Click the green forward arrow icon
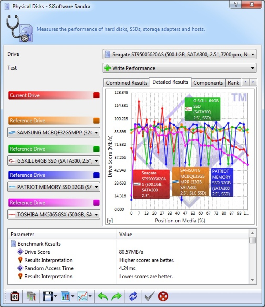 coord(116,296)
